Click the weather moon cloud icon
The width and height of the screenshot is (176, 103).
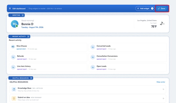162,23
